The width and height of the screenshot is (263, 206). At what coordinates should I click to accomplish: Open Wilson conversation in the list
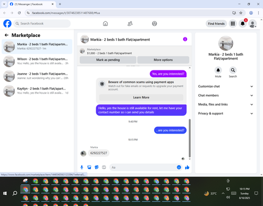click(37, 61)
